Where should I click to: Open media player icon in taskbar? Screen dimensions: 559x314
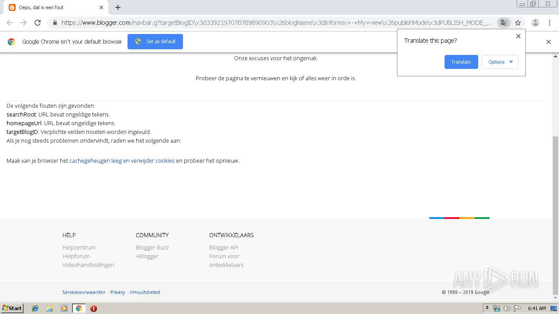64,308
